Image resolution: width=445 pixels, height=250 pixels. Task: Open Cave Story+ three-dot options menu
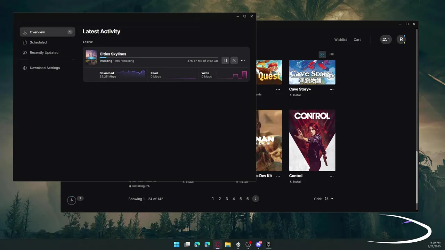click(331, 89)
